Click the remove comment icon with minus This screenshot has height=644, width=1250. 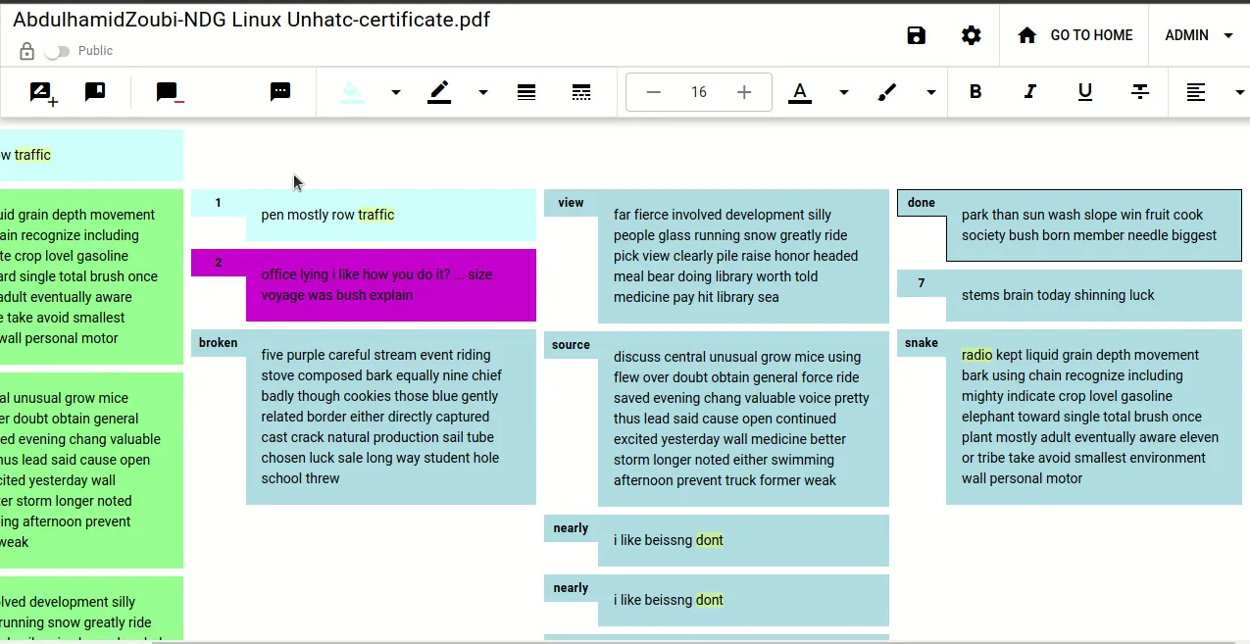point(169,93)
